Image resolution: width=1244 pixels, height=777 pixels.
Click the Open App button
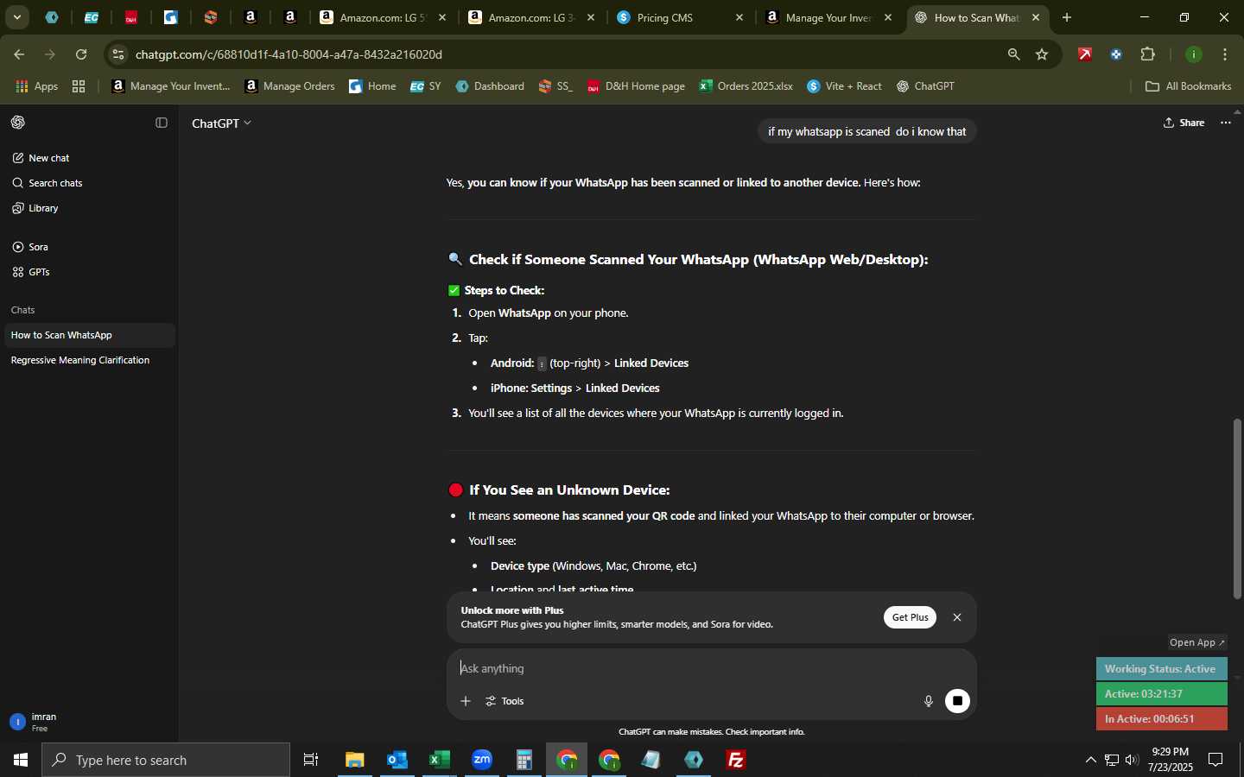point(1196,642)
